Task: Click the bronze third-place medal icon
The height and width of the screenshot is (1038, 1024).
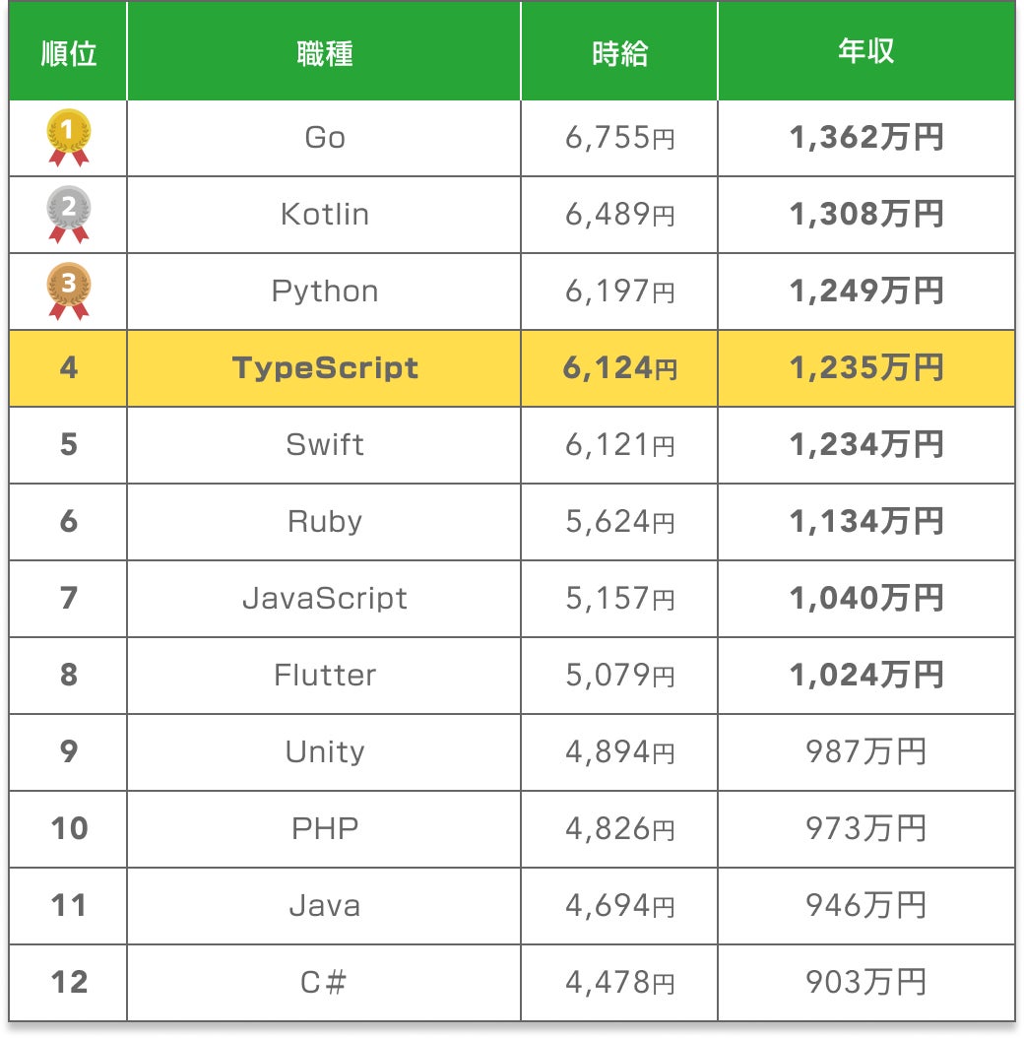Action: tap(69, 291)
